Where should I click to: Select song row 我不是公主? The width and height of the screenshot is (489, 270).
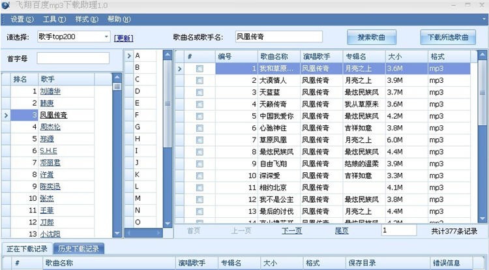click(323, 200)
